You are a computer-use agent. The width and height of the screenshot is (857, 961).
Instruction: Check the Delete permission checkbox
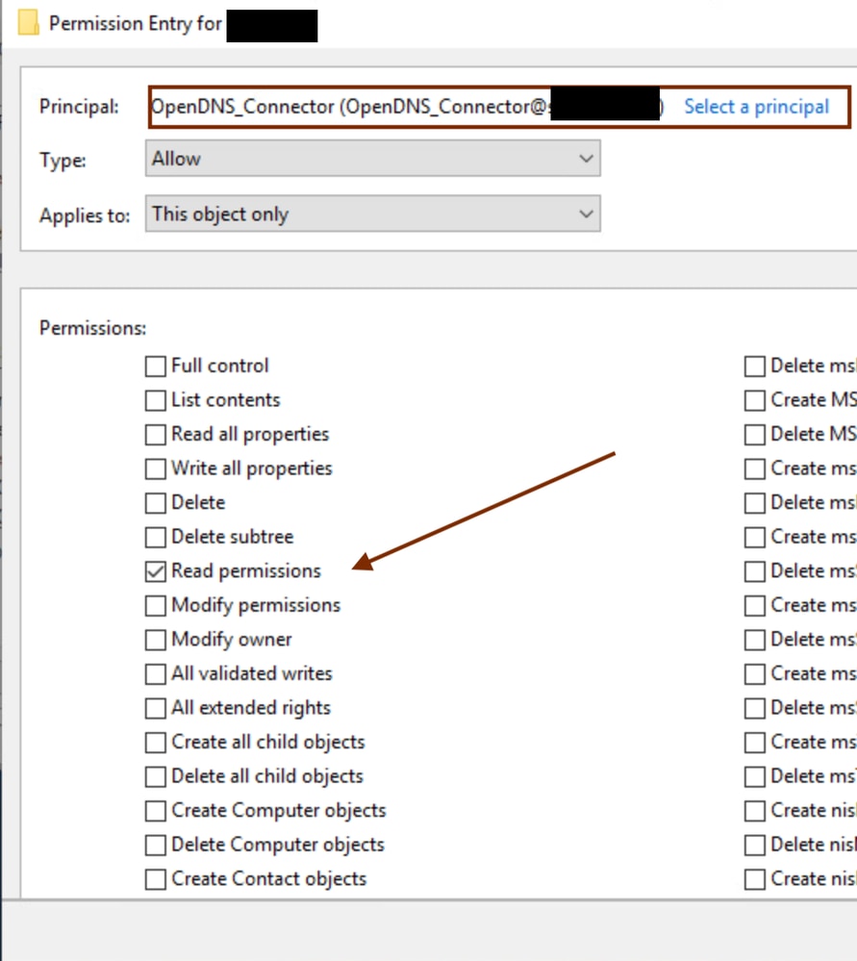point(156,503)
